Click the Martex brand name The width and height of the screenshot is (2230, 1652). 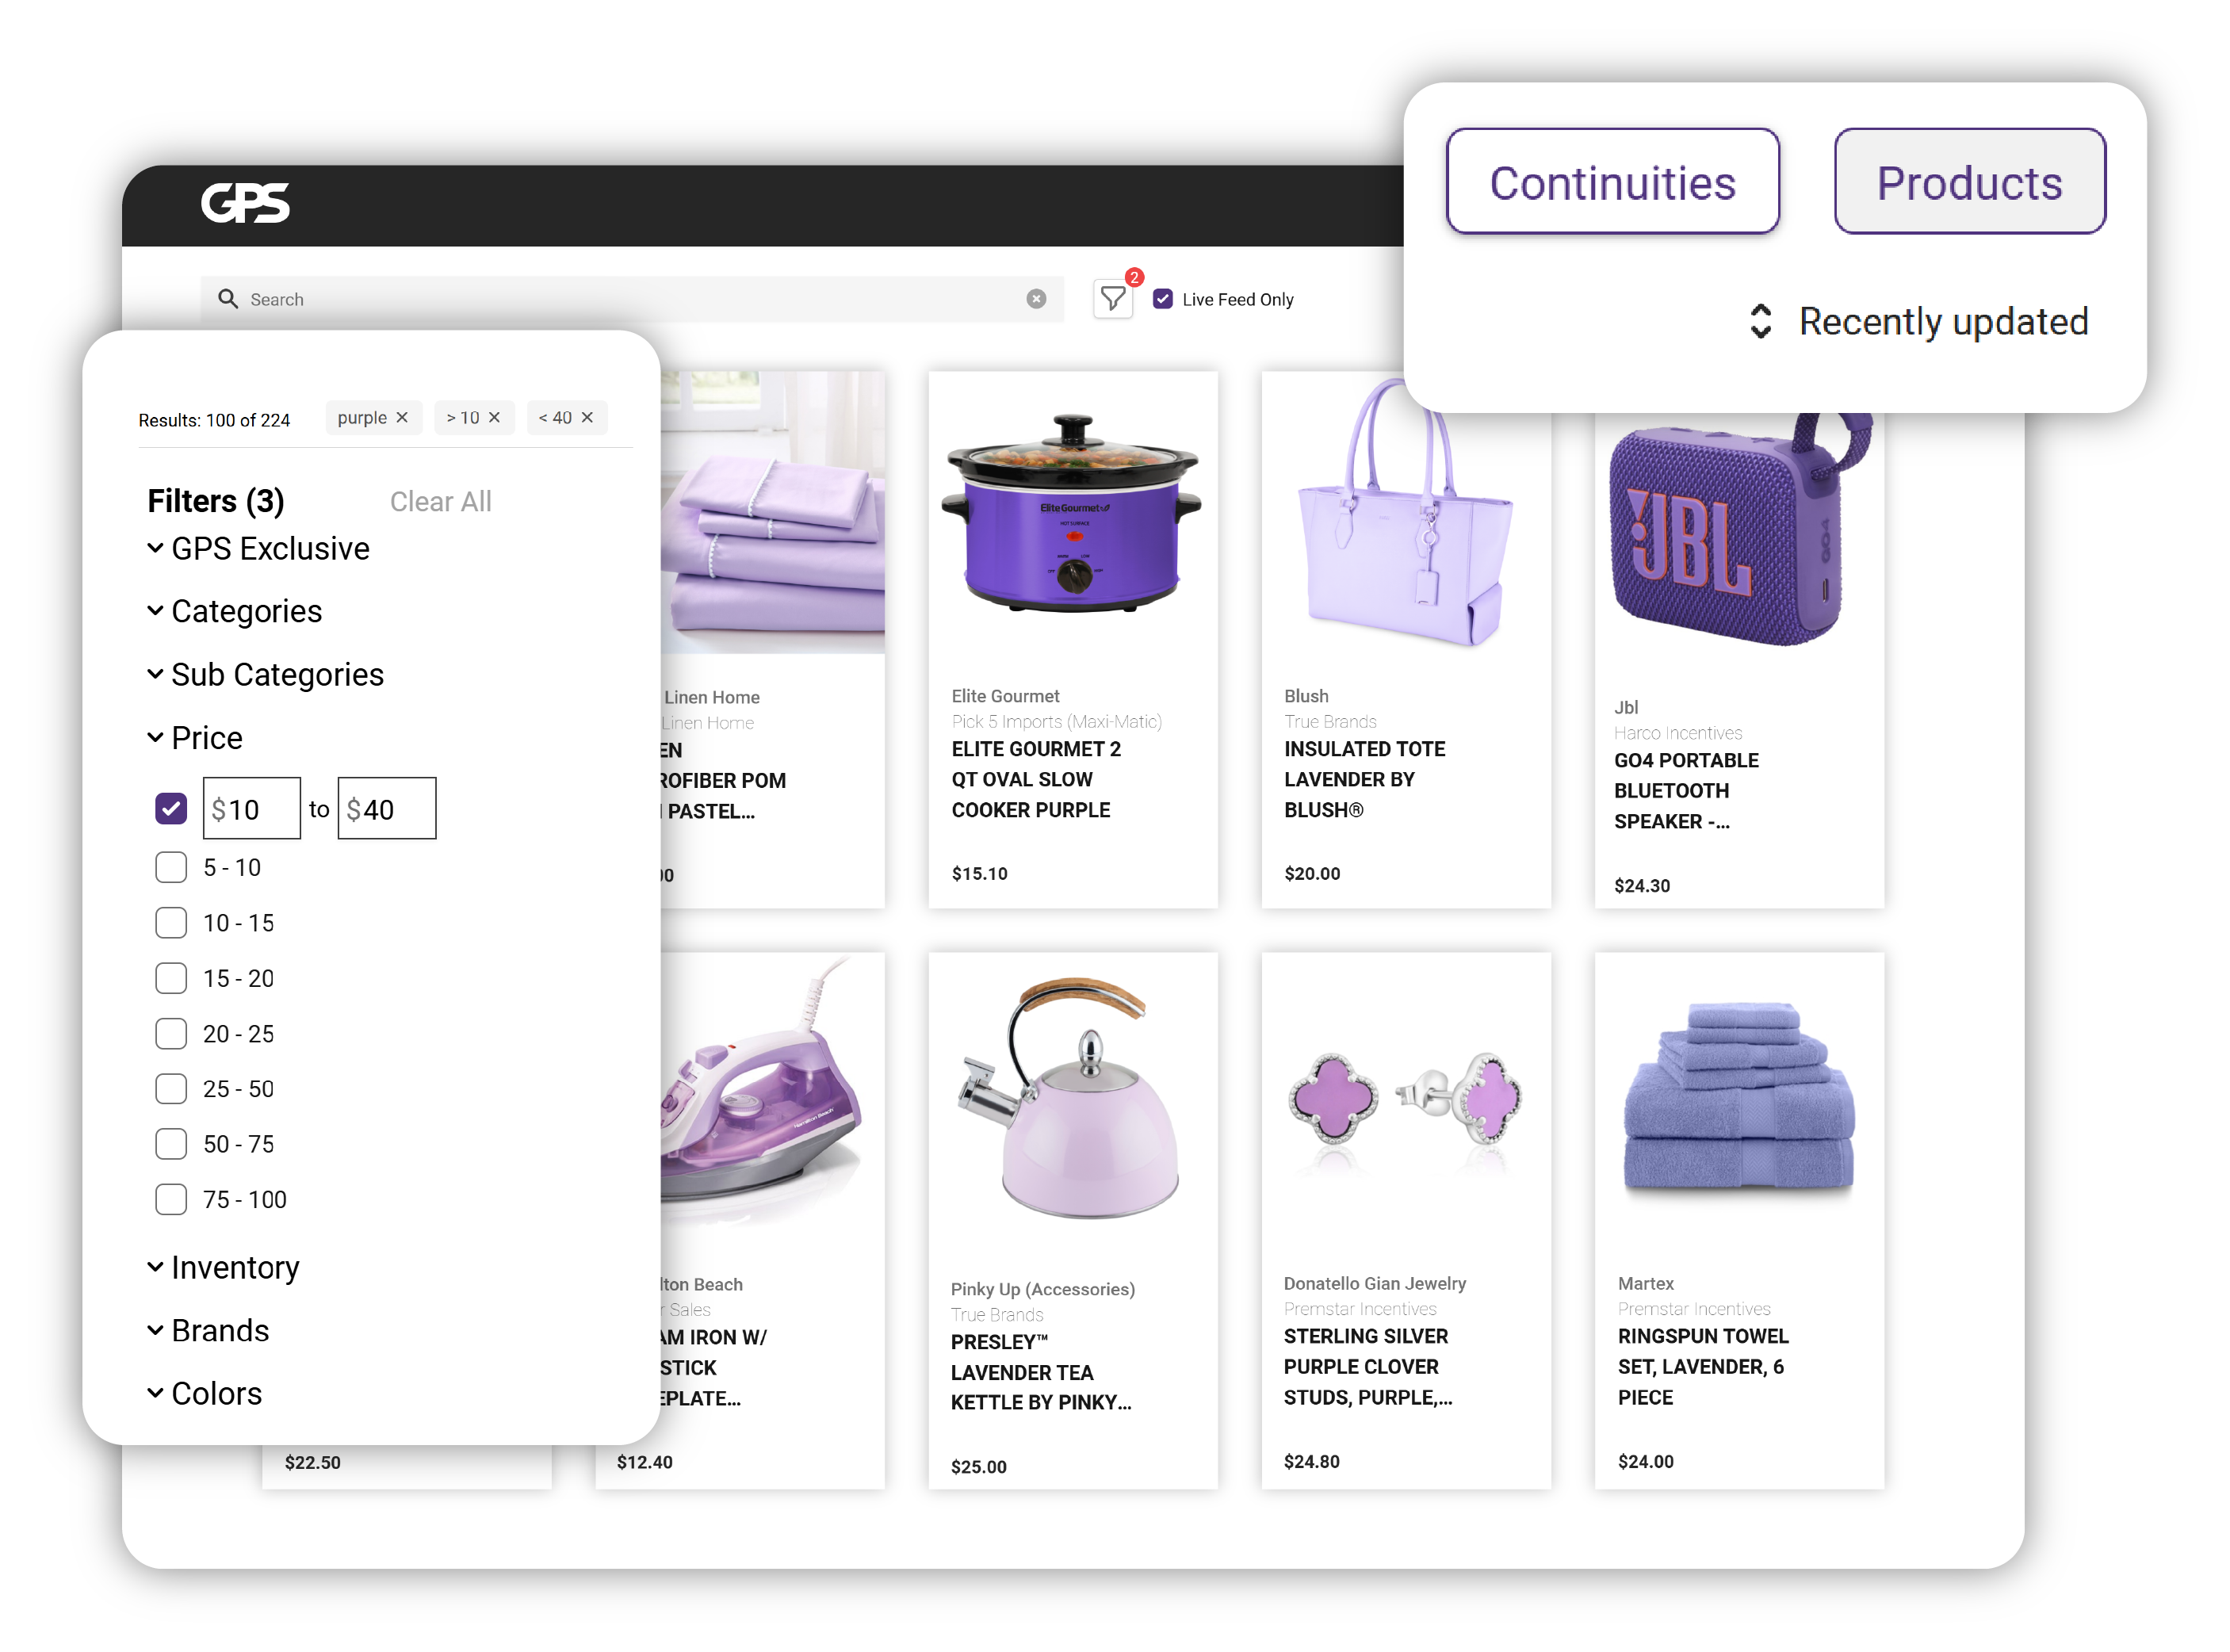click(x=1645, y=1284)
